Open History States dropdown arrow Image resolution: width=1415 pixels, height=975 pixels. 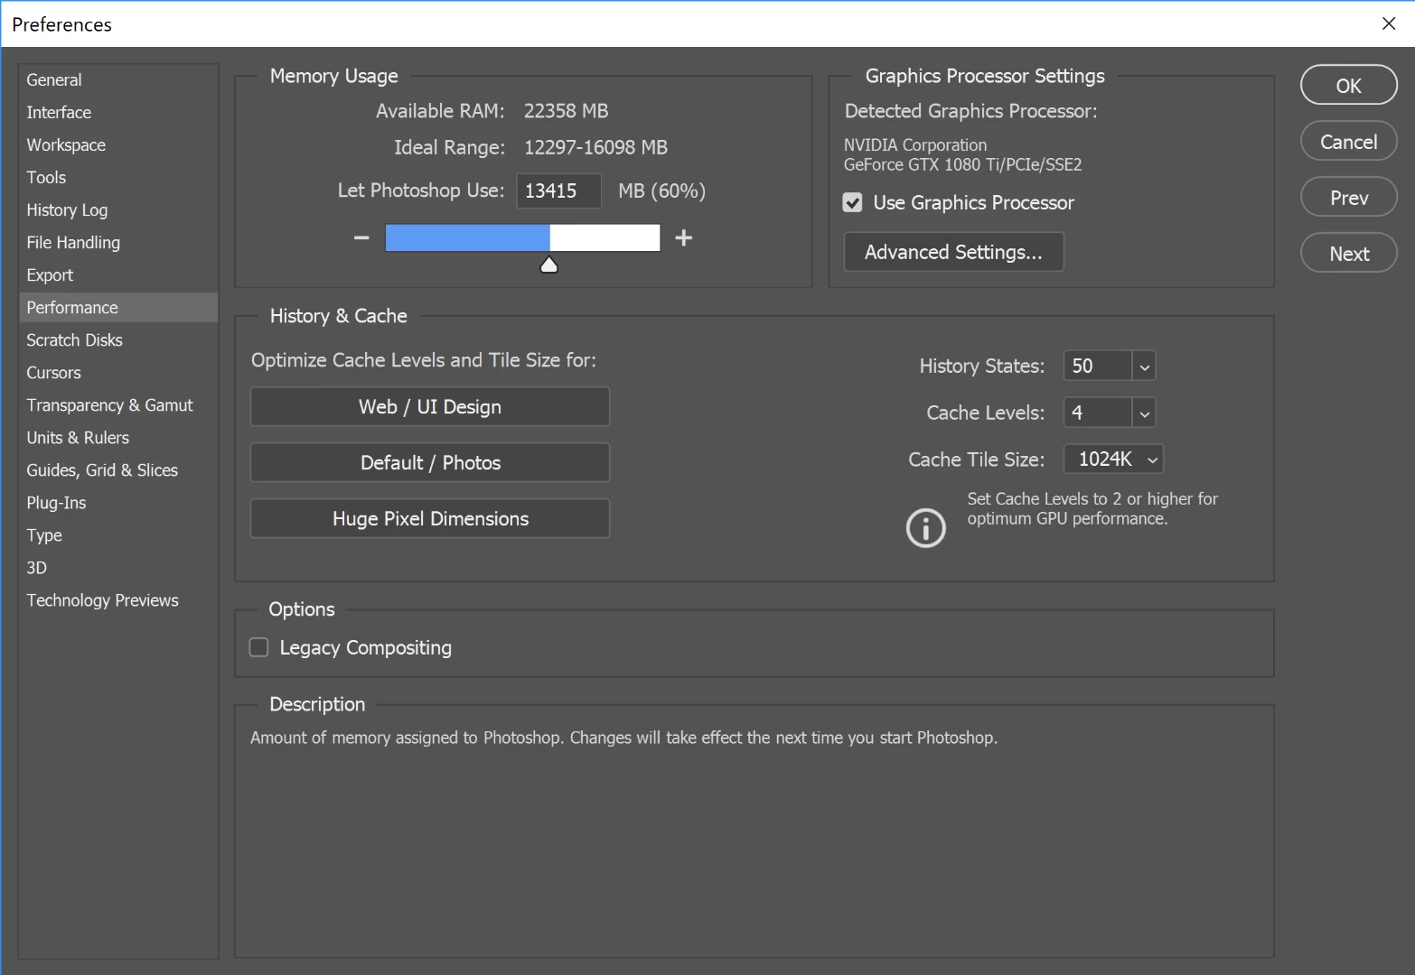1144,366
